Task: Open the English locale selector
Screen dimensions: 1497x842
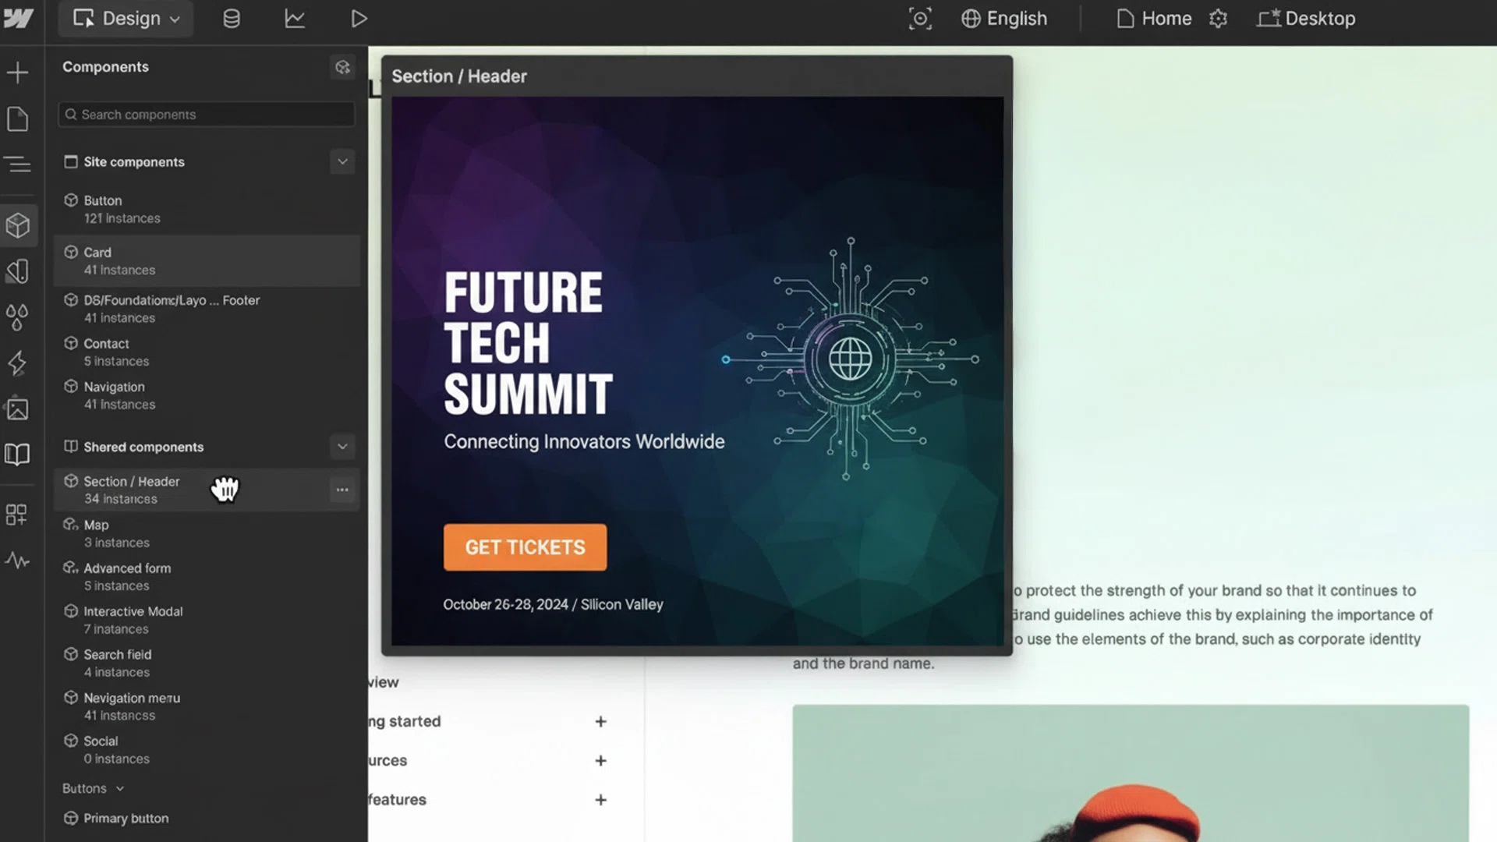Action: coord(1004,19)
